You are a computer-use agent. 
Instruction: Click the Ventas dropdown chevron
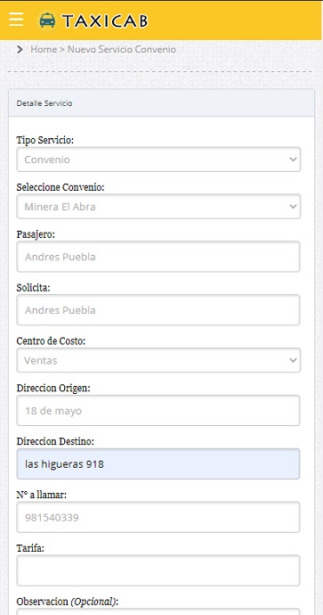(x=293, y=360)
